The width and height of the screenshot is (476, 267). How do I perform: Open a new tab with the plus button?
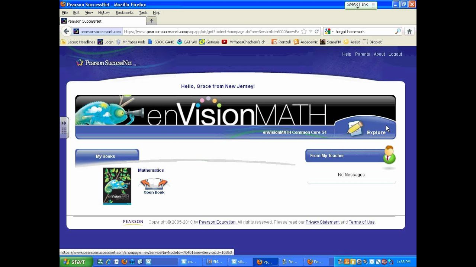coord(151,21)
